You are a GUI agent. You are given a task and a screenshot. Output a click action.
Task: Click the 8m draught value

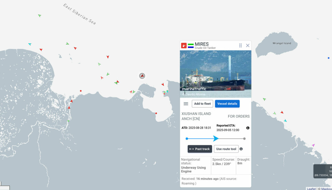coord(240,163)
